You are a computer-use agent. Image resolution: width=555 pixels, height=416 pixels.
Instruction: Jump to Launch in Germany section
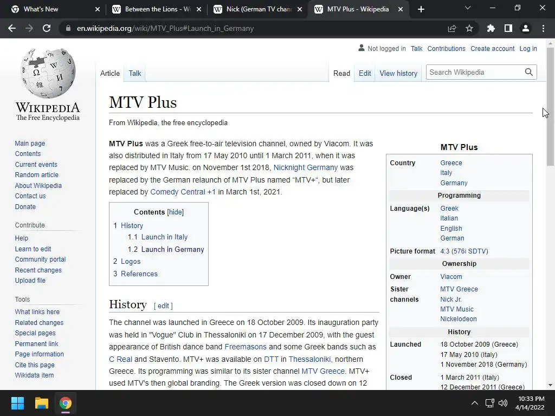(173, 249)
